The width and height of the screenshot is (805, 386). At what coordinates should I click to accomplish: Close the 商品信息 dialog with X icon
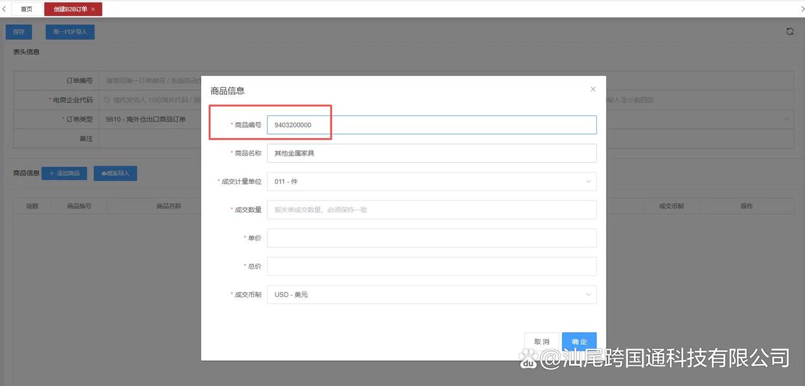(592, 90)
